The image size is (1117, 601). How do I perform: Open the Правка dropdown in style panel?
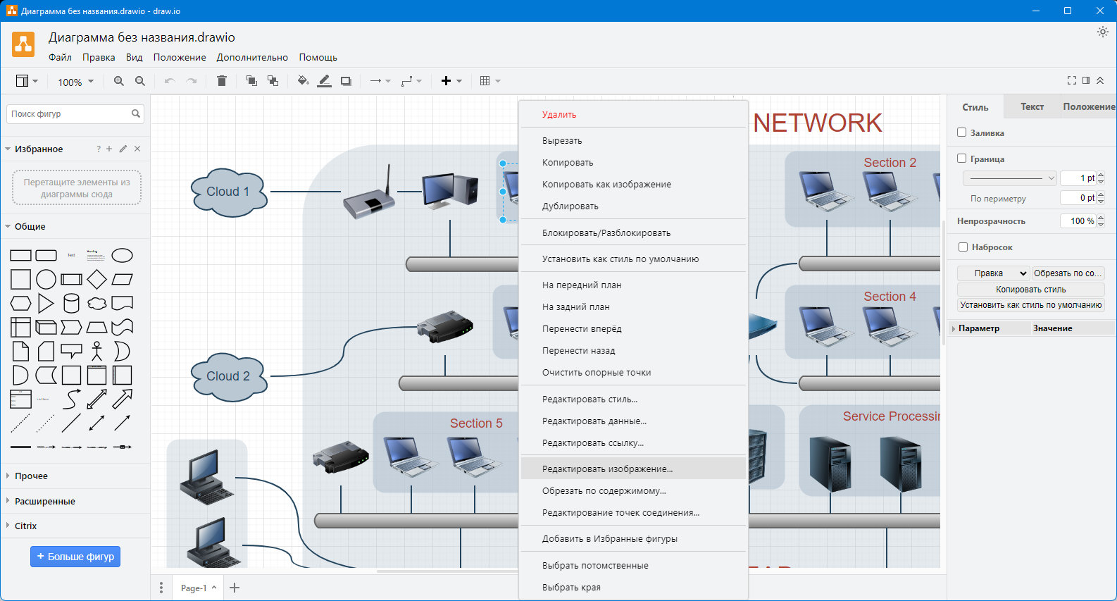994,273
